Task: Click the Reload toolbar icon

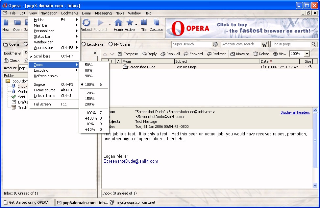Action: (x=86, y=23)
